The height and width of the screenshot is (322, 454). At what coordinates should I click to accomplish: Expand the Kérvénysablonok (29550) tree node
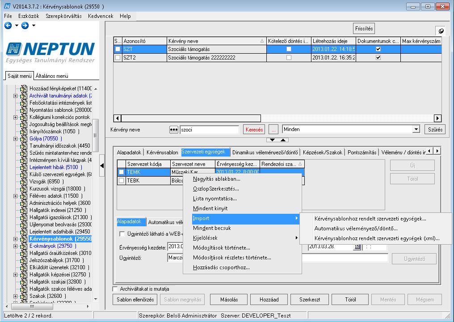(x=15, y=239)
